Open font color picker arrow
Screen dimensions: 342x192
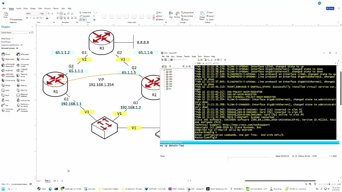pos(50,18)
